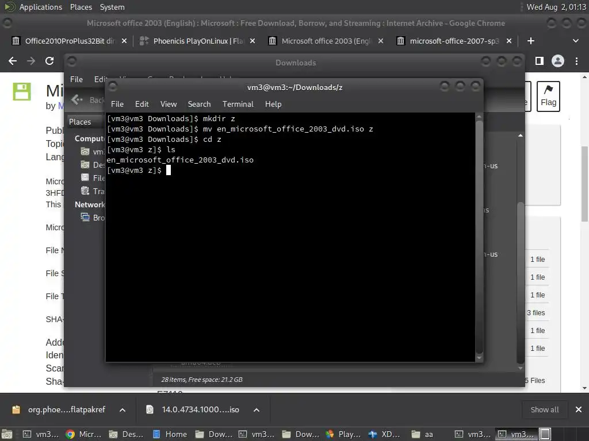This screenshot has width=589, height=441.
Task: Switch to microsoft-office-2007-sp3 Chrome tab
Action: [x=449, y=41]
